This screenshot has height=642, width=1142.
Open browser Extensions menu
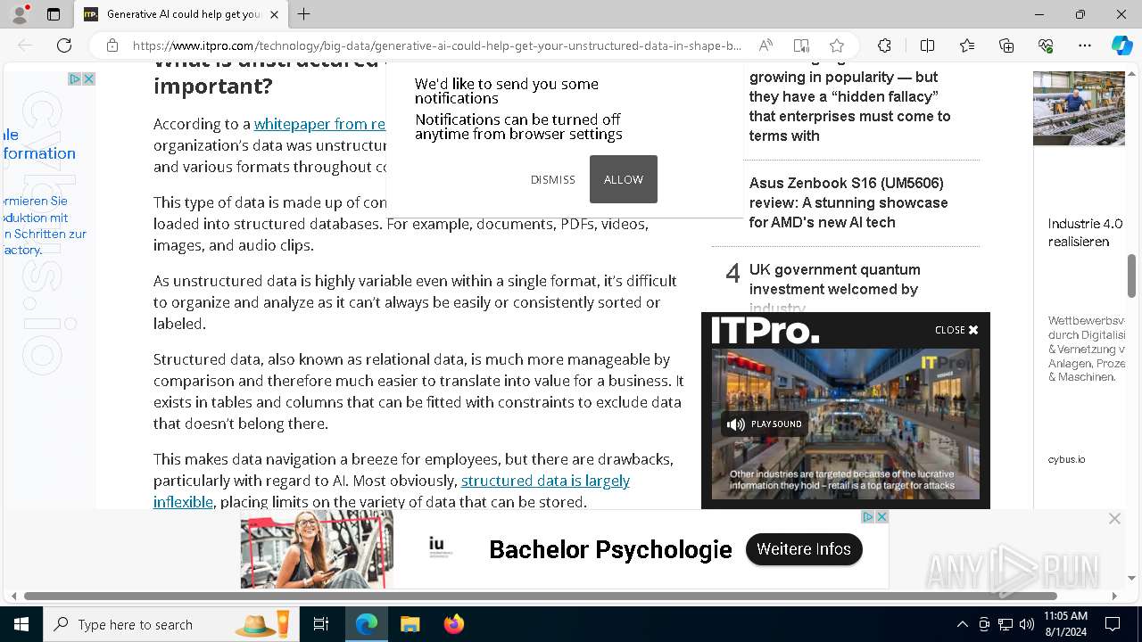click(x=884, y=45)
